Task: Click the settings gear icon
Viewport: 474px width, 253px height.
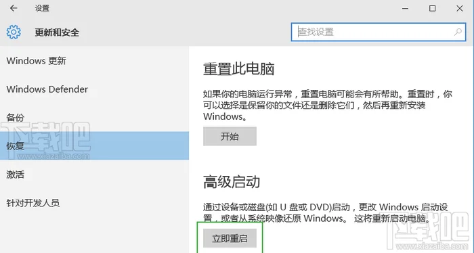Action: (14, 32)
